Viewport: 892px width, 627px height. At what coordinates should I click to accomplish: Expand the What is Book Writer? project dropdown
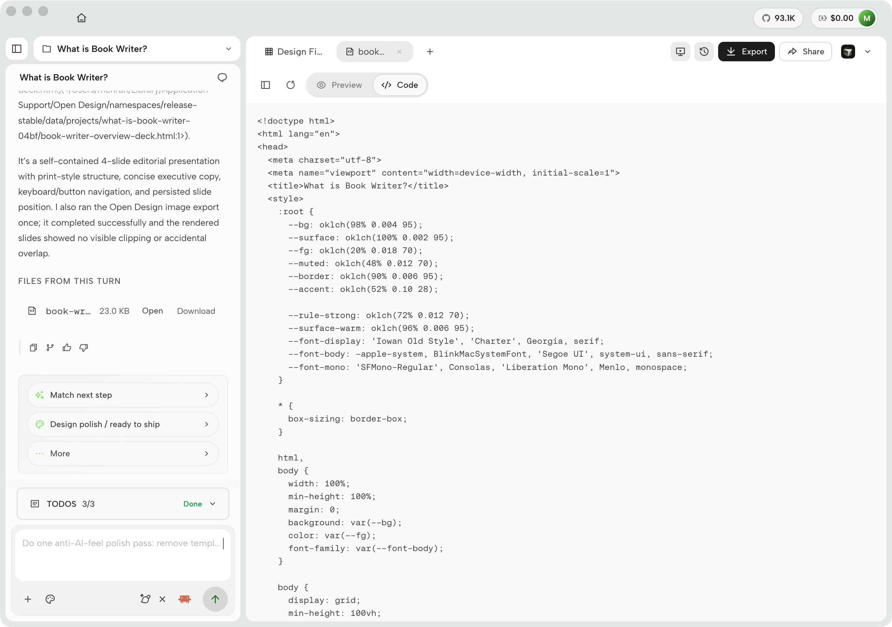[229, 49]
